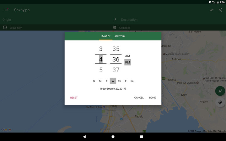Tap the Sakay.ph app title
Screen dimensions: 226x141
(22, 10)
